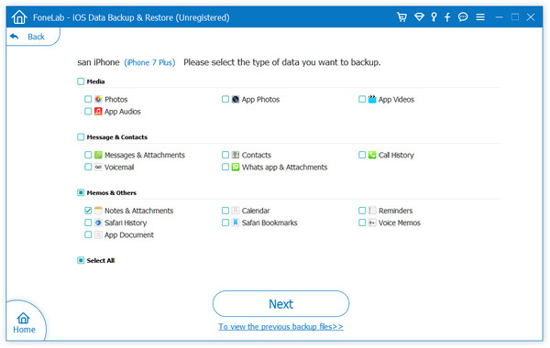
Task: Click the Home button at bottom left
Action: tap(24, 322)
